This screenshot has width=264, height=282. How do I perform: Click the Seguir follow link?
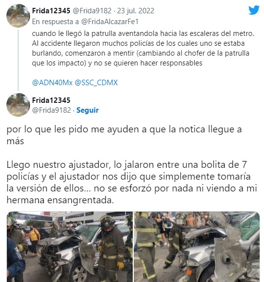tap(88, 110)
